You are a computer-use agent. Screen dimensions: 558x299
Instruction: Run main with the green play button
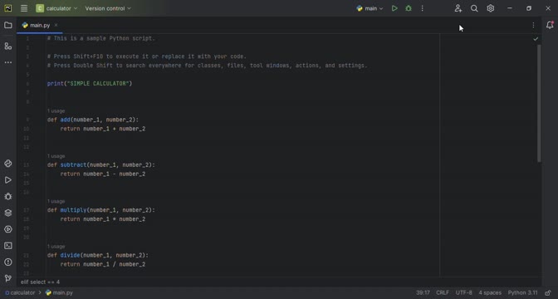point(394,8)
